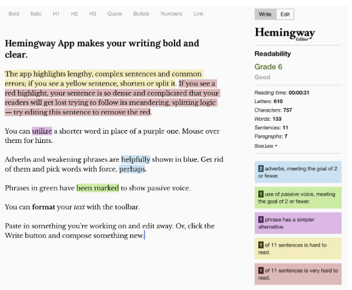Click the Good readability rating label
Viewport: 352px width, 290px height.
tap(262, 77)
